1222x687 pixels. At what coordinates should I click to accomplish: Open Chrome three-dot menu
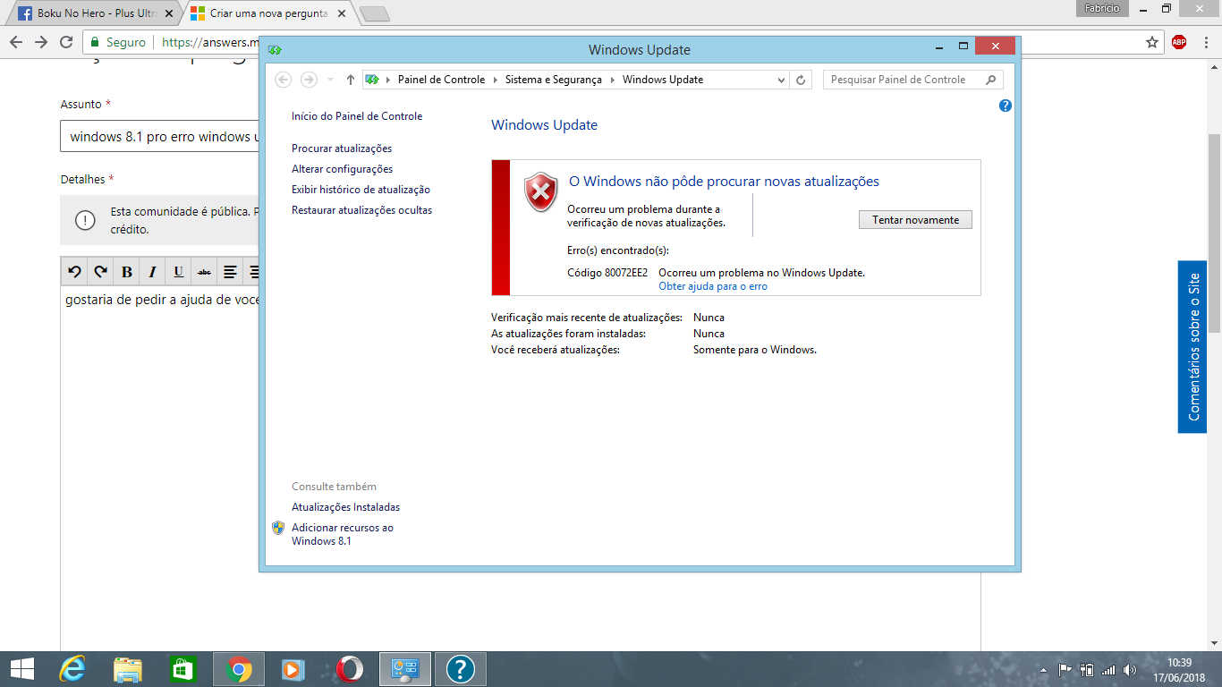pos(1206,42)
